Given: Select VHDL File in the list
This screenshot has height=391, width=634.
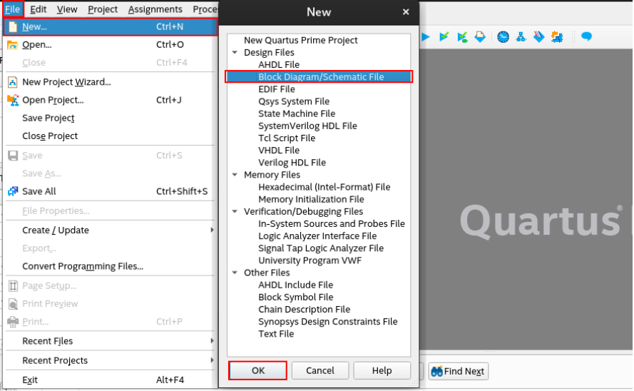Looking at the screenshot, I should pos(279,150).
